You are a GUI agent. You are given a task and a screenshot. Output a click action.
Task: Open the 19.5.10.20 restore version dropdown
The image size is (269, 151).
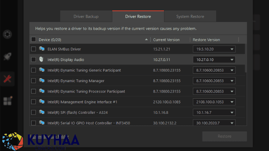pyautogui.click(x=214, y=49)
